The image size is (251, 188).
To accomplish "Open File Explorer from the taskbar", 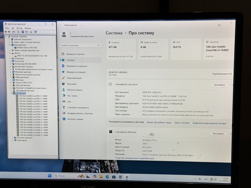I will tap(101, 176).
